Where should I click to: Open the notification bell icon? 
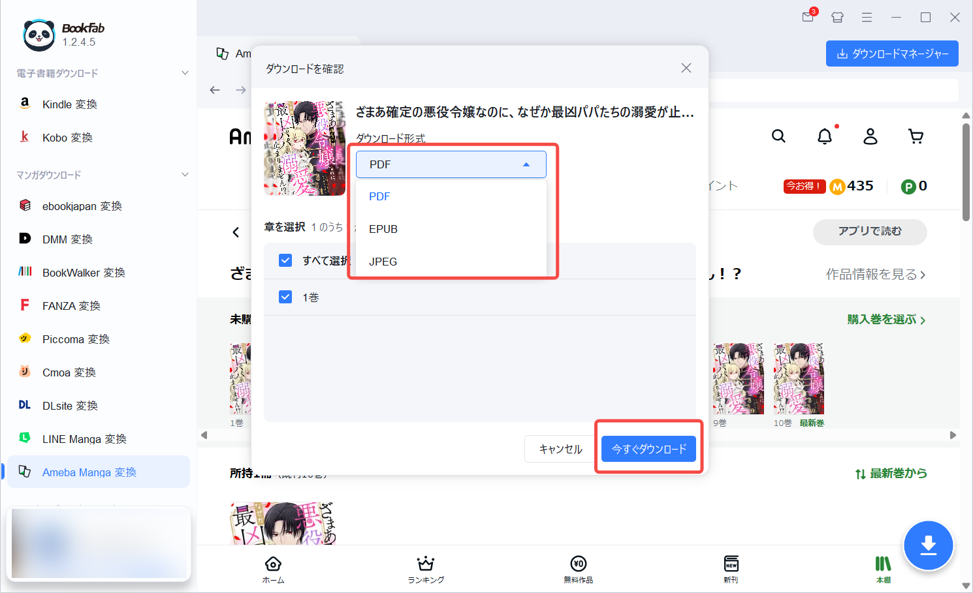pyautogui.click(x=825, y=136)
